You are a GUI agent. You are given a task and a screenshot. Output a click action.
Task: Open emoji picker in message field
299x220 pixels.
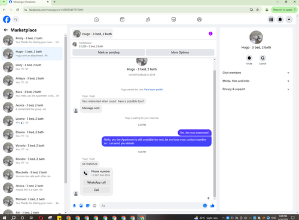coord(205,206)
